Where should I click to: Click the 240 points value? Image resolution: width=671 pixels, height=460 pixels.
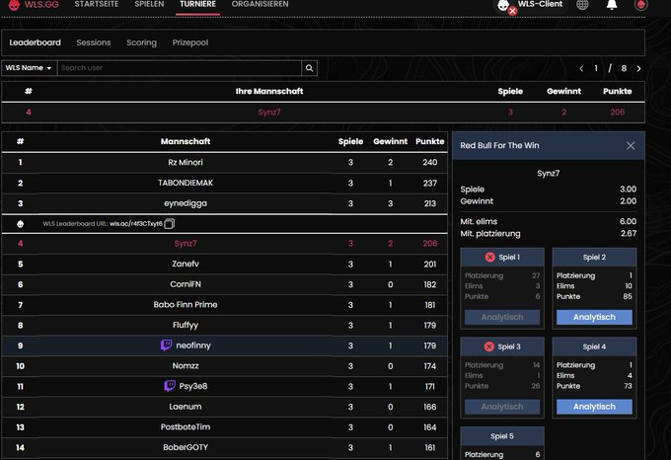pos(430,163)
